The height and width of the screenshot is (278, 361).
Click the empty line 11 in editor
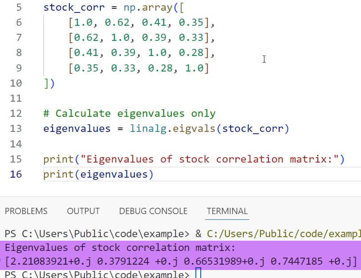click(x=134, y=98)
